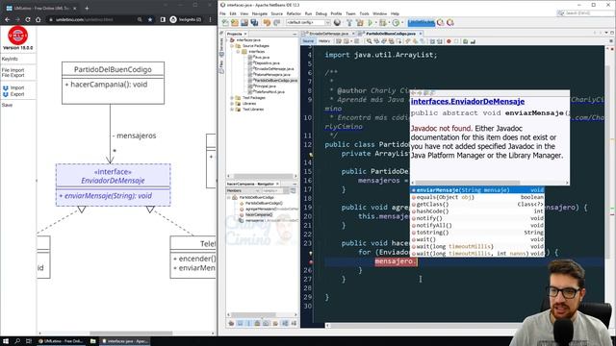Toggle breakpoint on highlighted mensajero line
The width and height of the screenshot is (616, 346).
point(311,261)
